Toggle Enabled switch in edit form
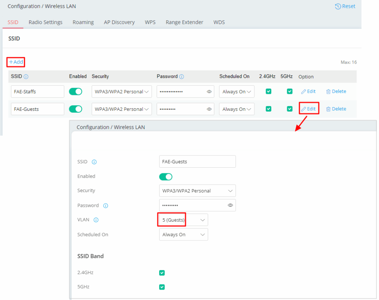 coord(166,177)
